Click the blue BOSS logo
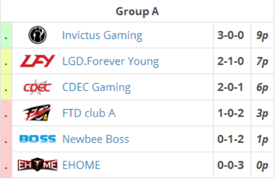The width and height of the screenshot is (275, 179). (x=37, y=139)
